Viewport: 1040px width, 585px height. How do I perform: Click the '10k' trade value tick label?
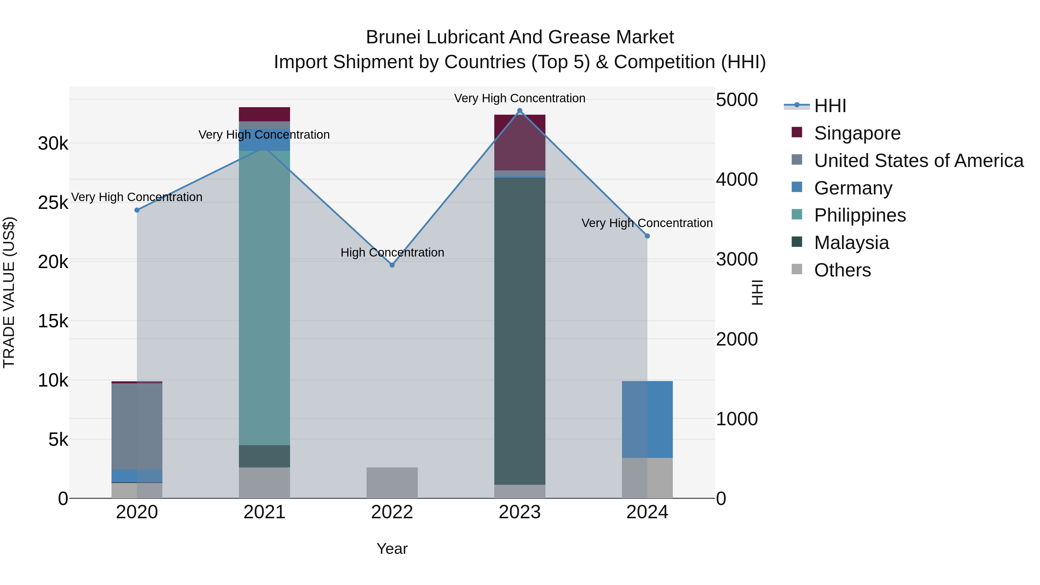[53, 380]
